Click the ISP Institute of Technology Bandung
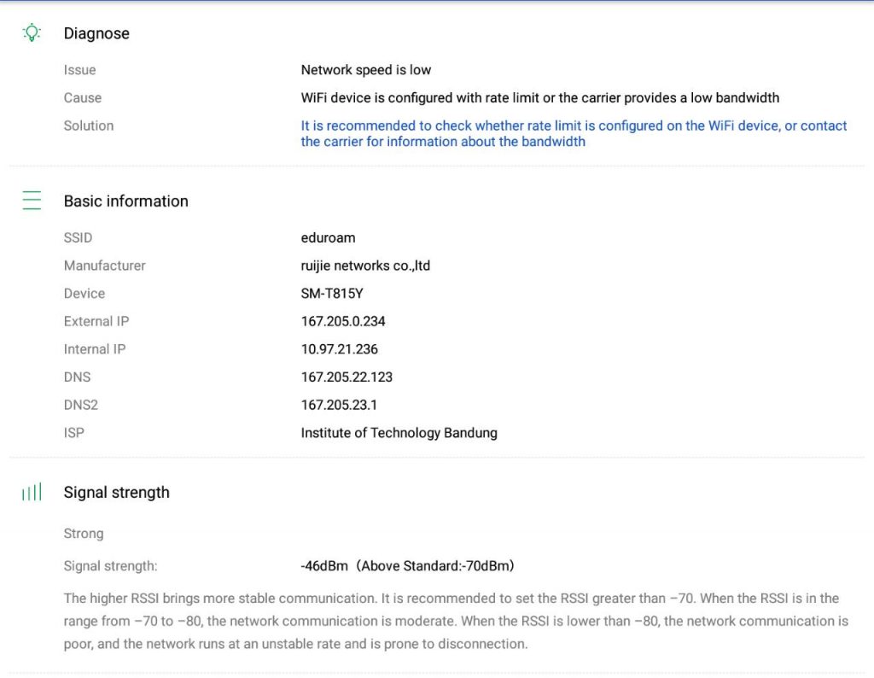874x678 pixels. pos(399,433)
